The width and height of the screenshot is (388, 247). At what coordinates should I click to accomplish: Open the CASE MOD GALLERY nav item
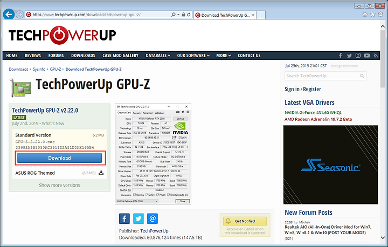click(121, 56)
